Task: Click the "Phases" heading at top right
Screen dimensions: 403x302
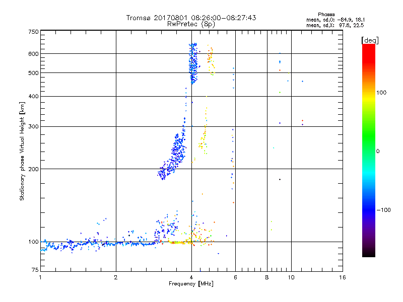Action: point(326,15)
